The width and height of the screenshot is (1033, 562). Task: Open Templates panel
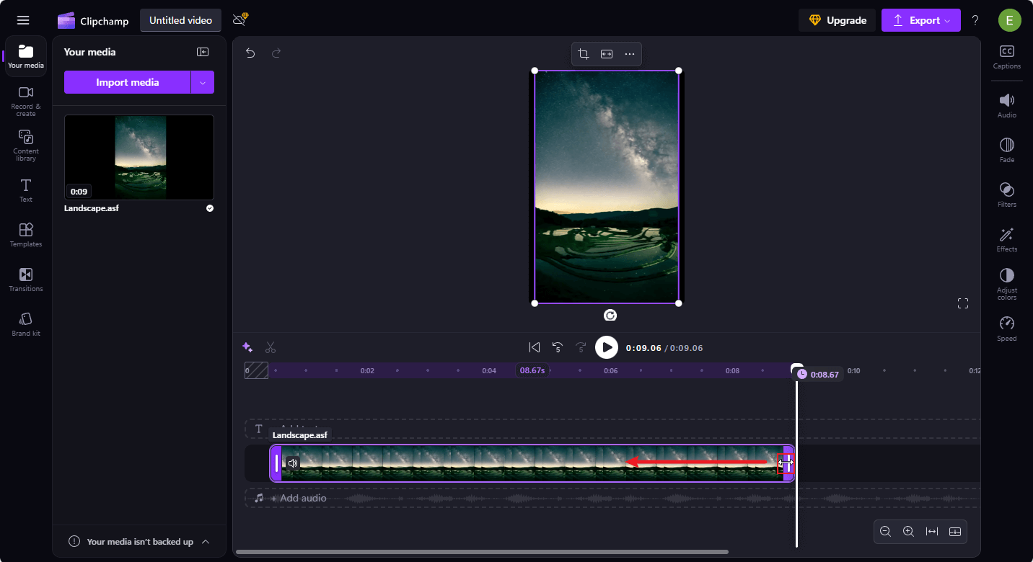[26, 235]
